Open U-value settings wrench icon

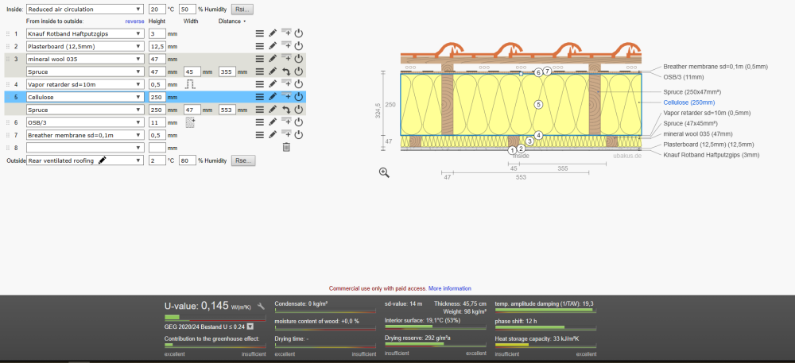[x=261, y=306]
